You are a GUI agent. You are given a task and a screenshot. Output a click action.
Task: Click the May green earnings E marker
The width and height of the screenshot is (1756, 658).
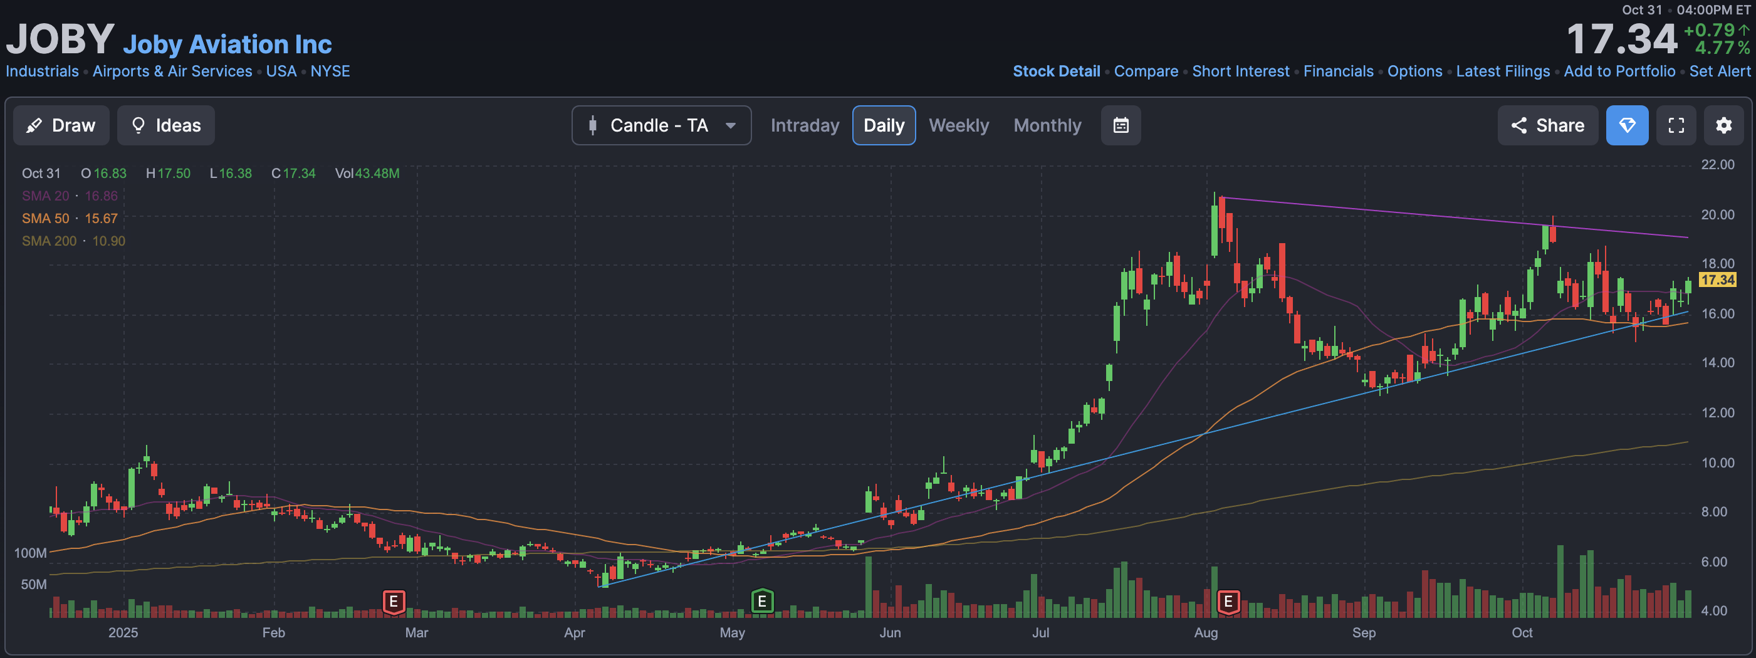pos(762,602)
